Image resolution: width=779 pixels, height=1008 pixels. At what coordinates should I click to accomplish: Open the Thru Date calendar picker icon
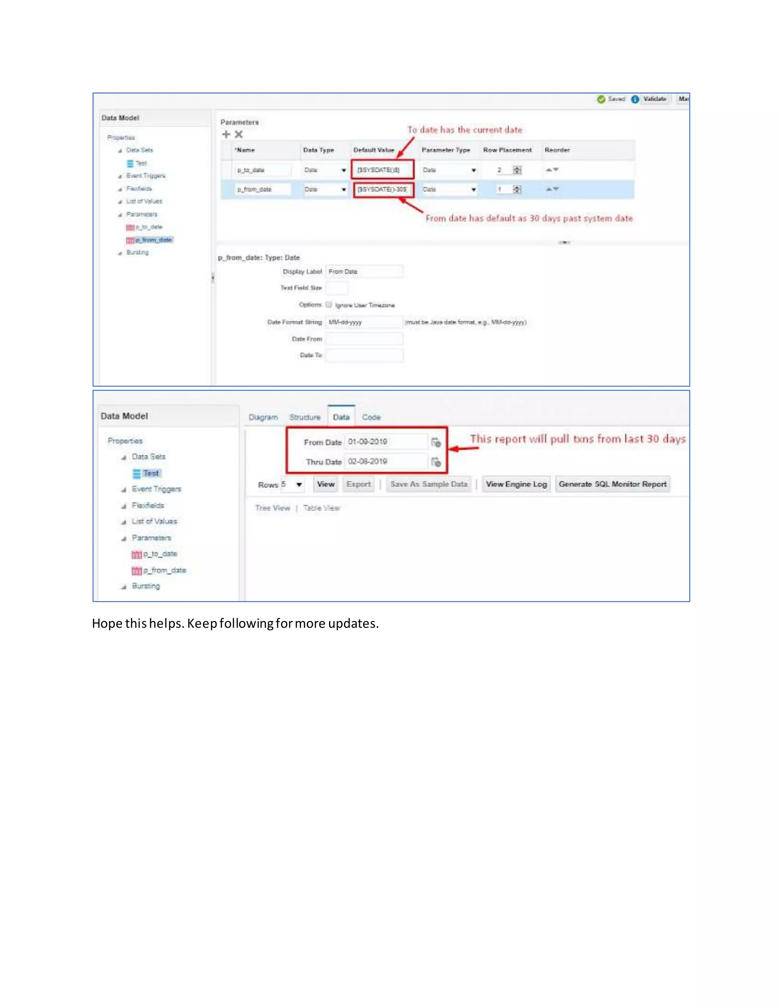tap(436, 461)
